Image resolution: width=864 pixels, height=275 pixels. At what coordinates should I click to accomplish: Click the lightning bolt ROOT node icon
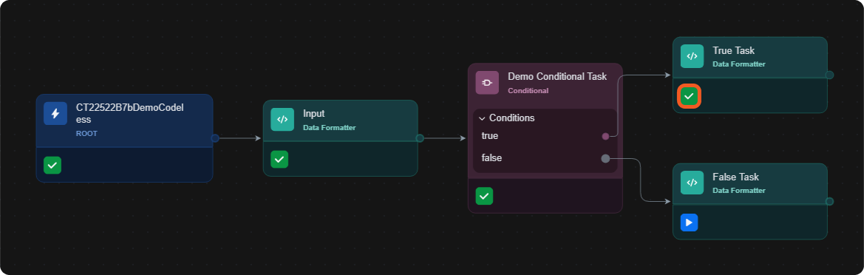pos(55,114)
